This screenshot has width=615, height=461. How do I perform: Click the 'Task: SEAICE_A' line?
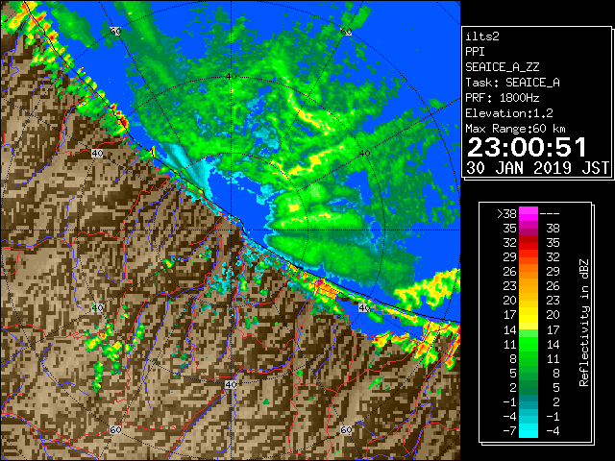pyautogui.click(x=512, y=83)
